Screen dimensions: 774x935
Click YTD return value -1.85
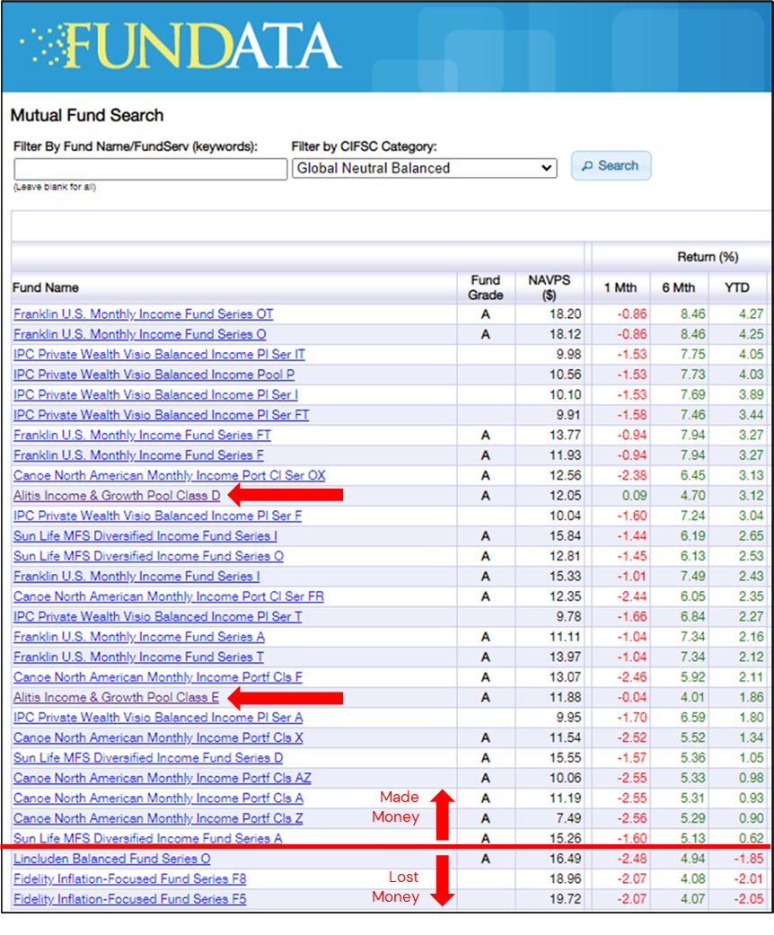tap(748, 860)
